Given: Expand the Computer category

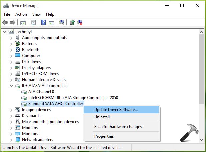Looking at the screenshot, I should (x=11, y=56).
